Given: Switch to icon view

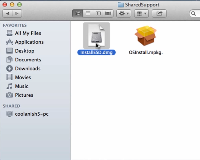Looking at the screenshot, I should coord(78,14).
